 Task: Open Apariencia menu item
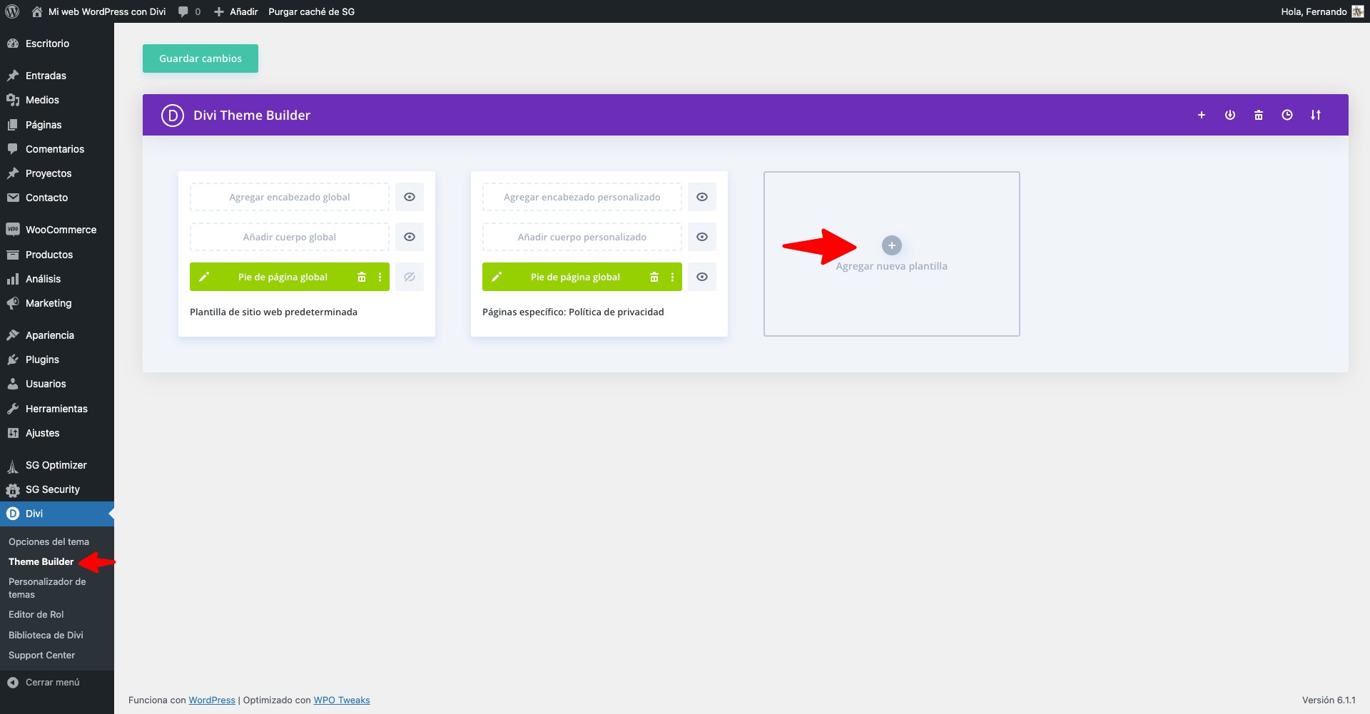pos(57,335)
